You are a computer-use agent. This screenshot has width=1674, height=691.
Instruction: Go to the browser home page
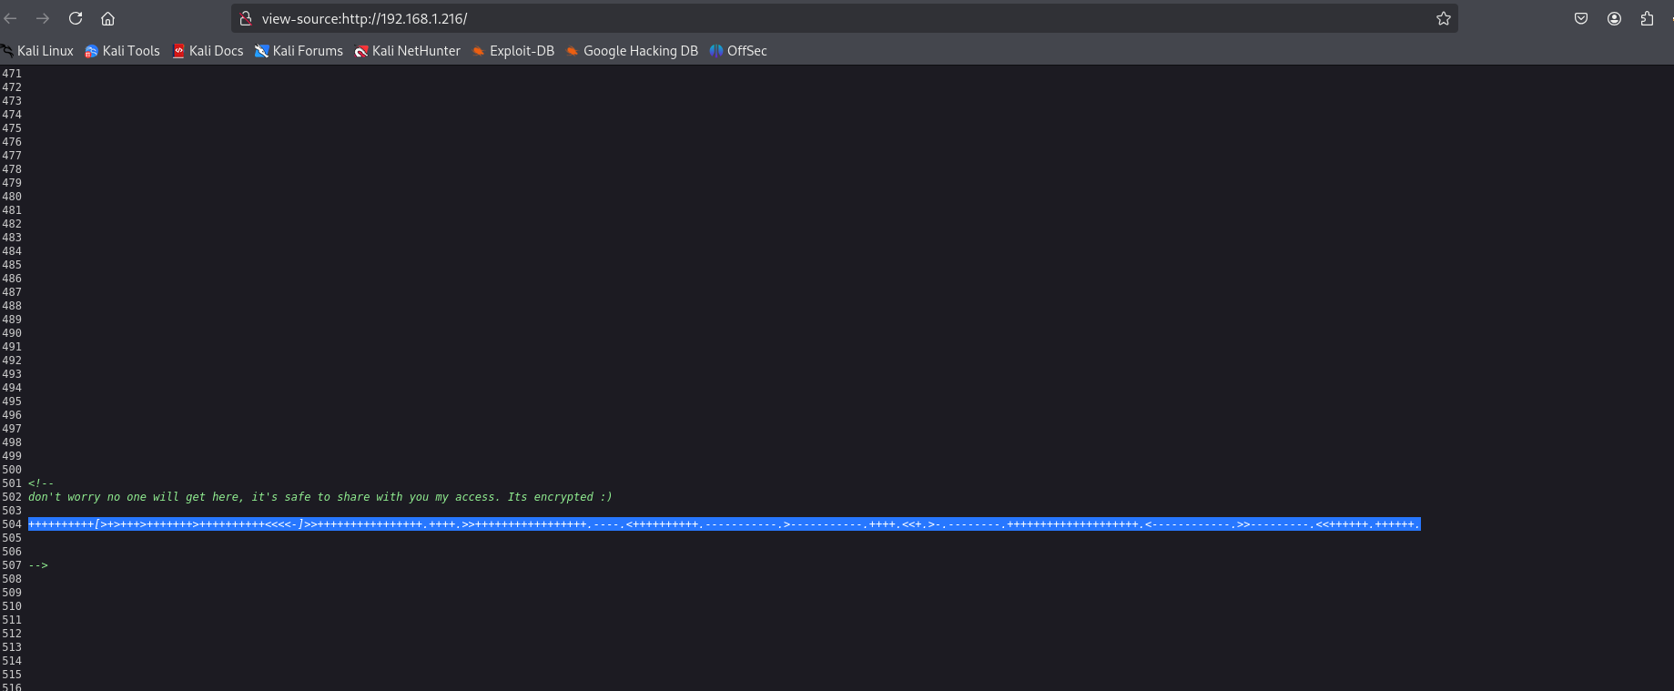pyautogui.click(x=107, y=18)
